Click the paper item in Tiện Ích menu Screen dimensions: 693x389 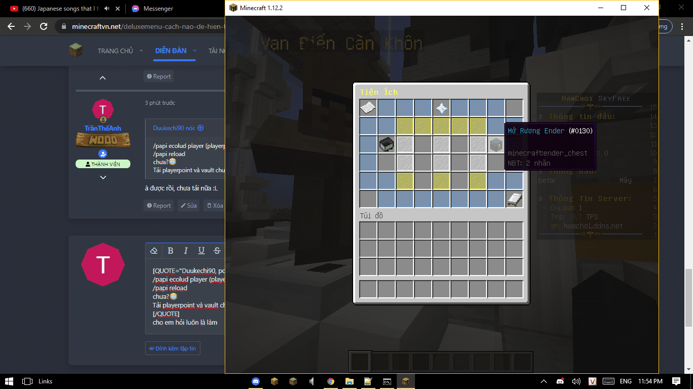point(368,108)
